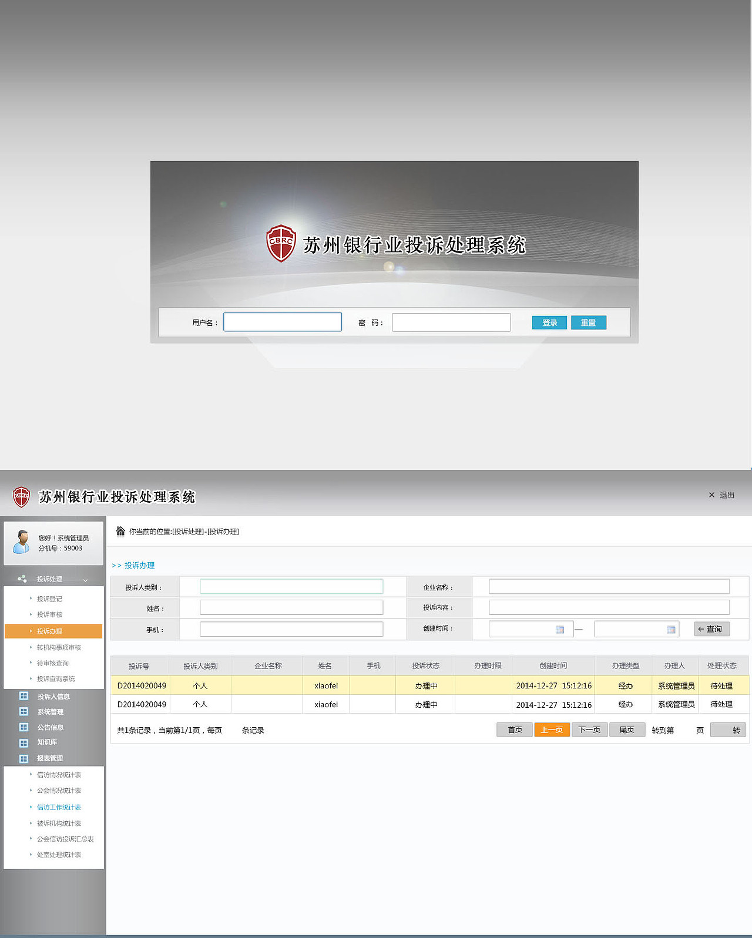Click the 投诉号 column header

[x=139, y=666]
